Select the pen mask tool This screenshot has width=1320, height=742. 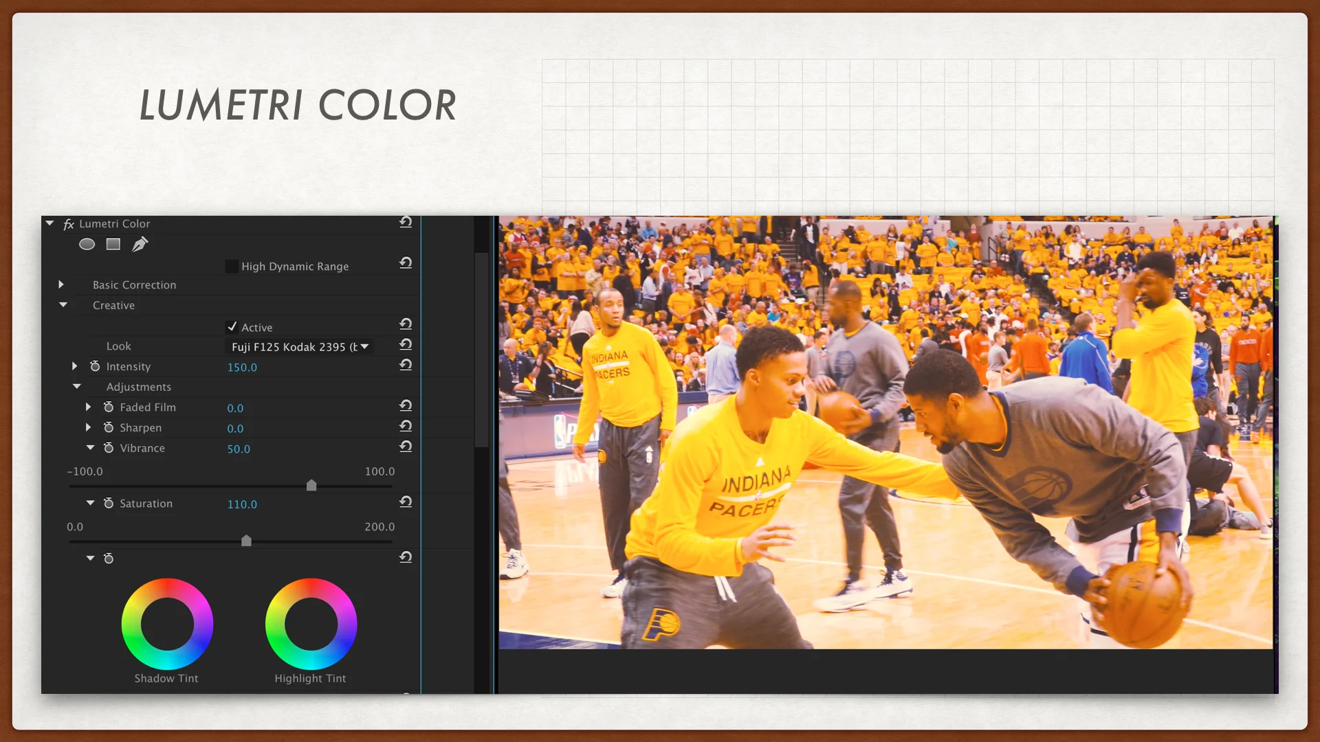140,244
